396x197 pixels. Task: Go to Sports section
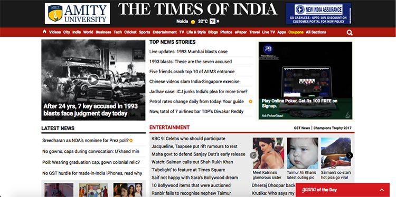click(x=145, y=32)
